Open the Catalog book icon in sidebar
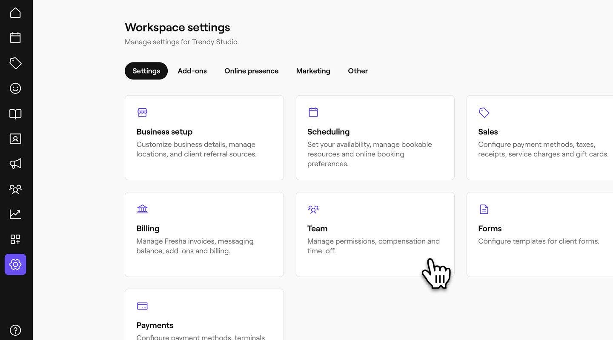Viewport: 613px width, 340px height. tap(15, 114)
